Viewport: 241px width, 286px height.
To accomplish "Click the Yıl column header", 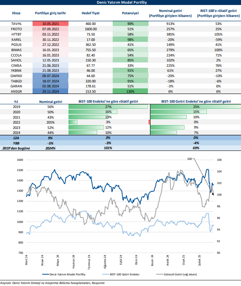I will click(16, 101).
